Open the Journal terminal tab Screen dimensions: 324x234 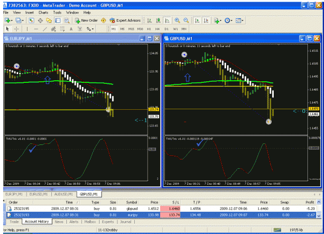pos(125,222)
